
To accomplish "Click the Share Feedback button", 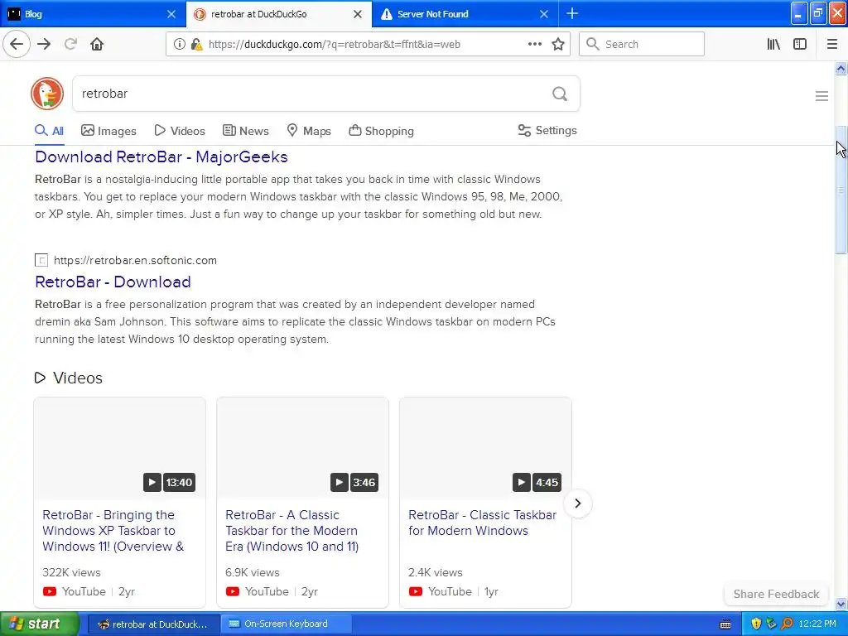I will click(x=776, y=594).
